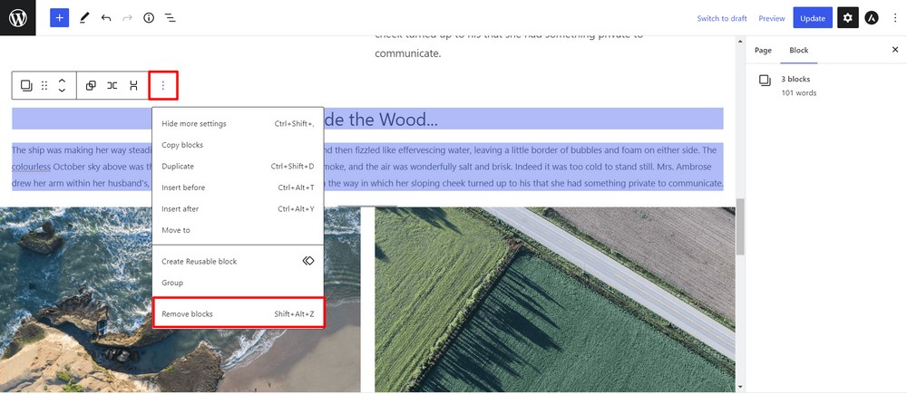907x394 pixels.
Task: Open block options three-dot menu
Action: tap(163, 86)
